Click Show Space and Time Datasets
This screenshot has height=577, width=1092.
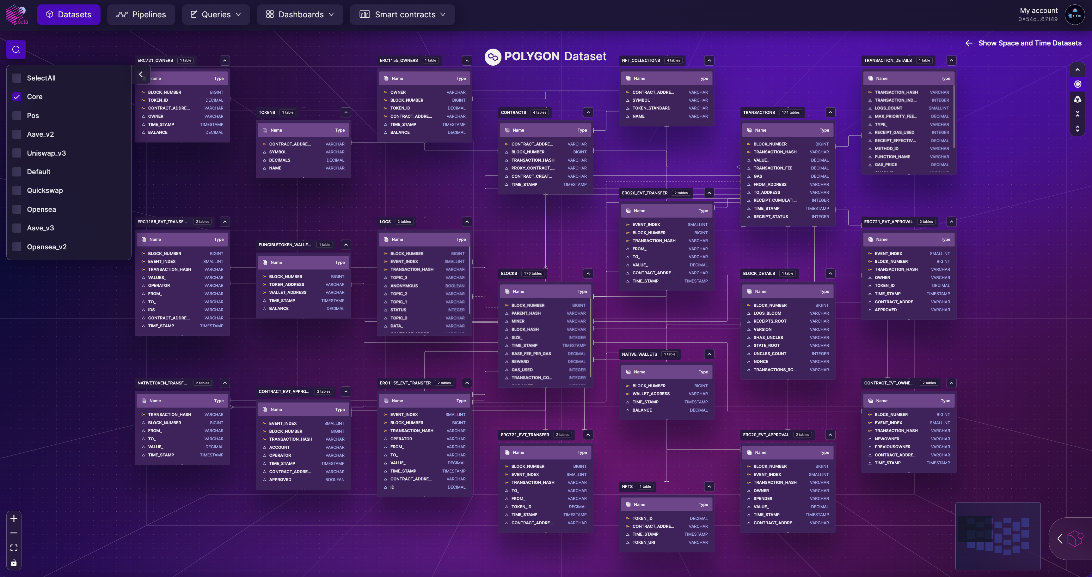[x=1023, y=43]
